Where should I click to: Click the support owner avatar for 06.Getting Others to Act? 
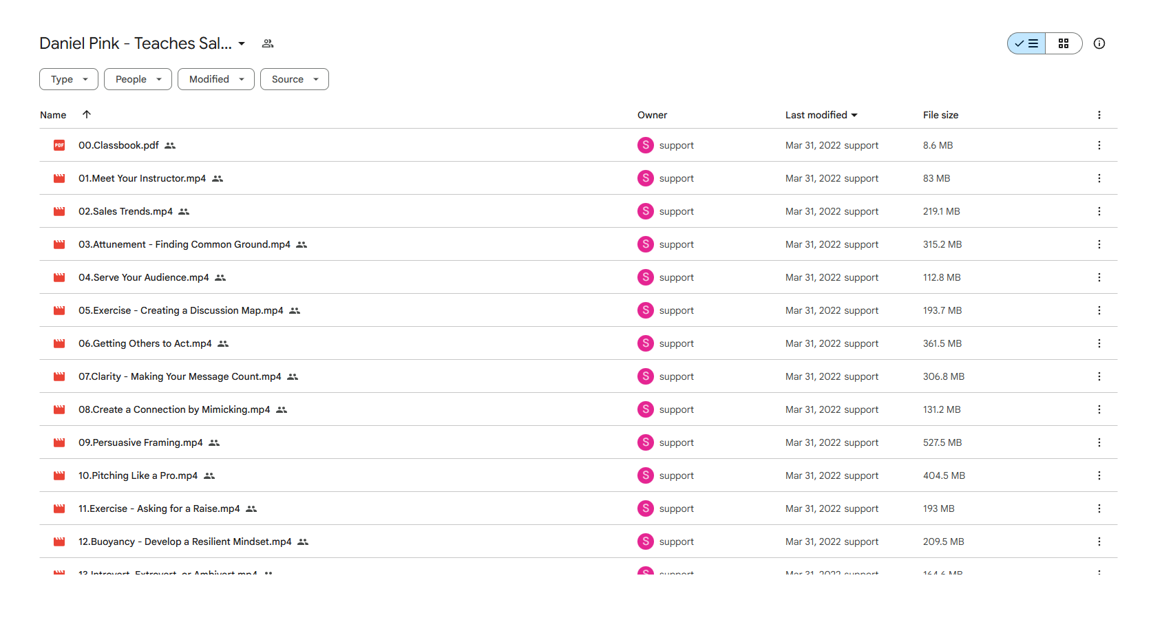pyautogui.click(x=646, y=343)
